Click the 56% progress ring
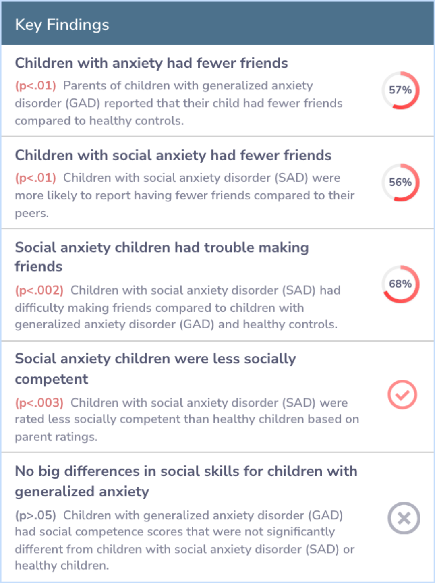435x583 pixels. coord(400,183)
